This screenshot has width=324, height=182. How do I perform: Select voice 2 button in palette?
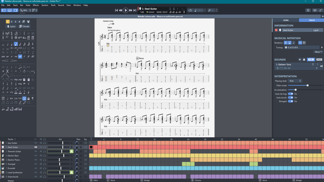pyautogui.click(x=12, y=22)
